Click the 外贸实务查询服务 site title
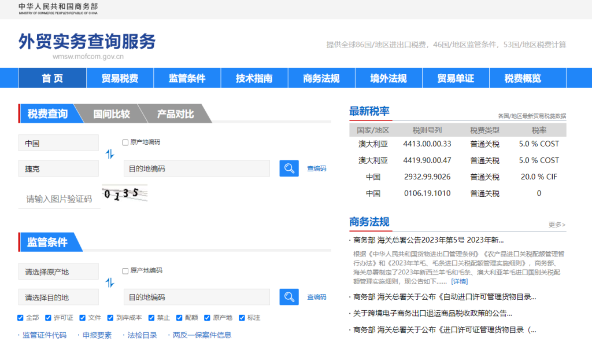Image resolution: width=592 pixels, height=345 pixels. pyautogui.click(x=87, y=41)
